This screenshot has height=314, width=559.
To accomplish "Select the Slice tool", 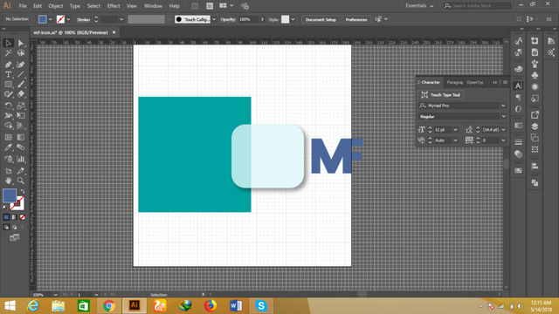I will (x=21, y=171).
